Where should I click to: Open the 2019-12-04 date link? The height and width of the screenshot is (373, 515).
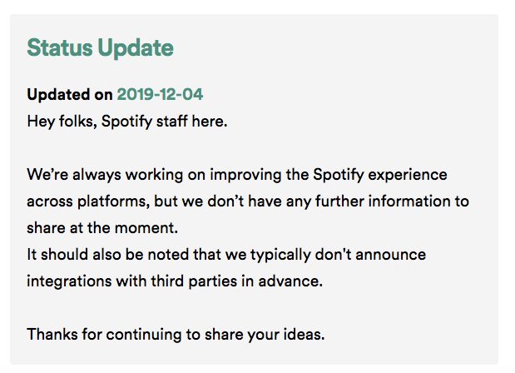tap(160, 95)
